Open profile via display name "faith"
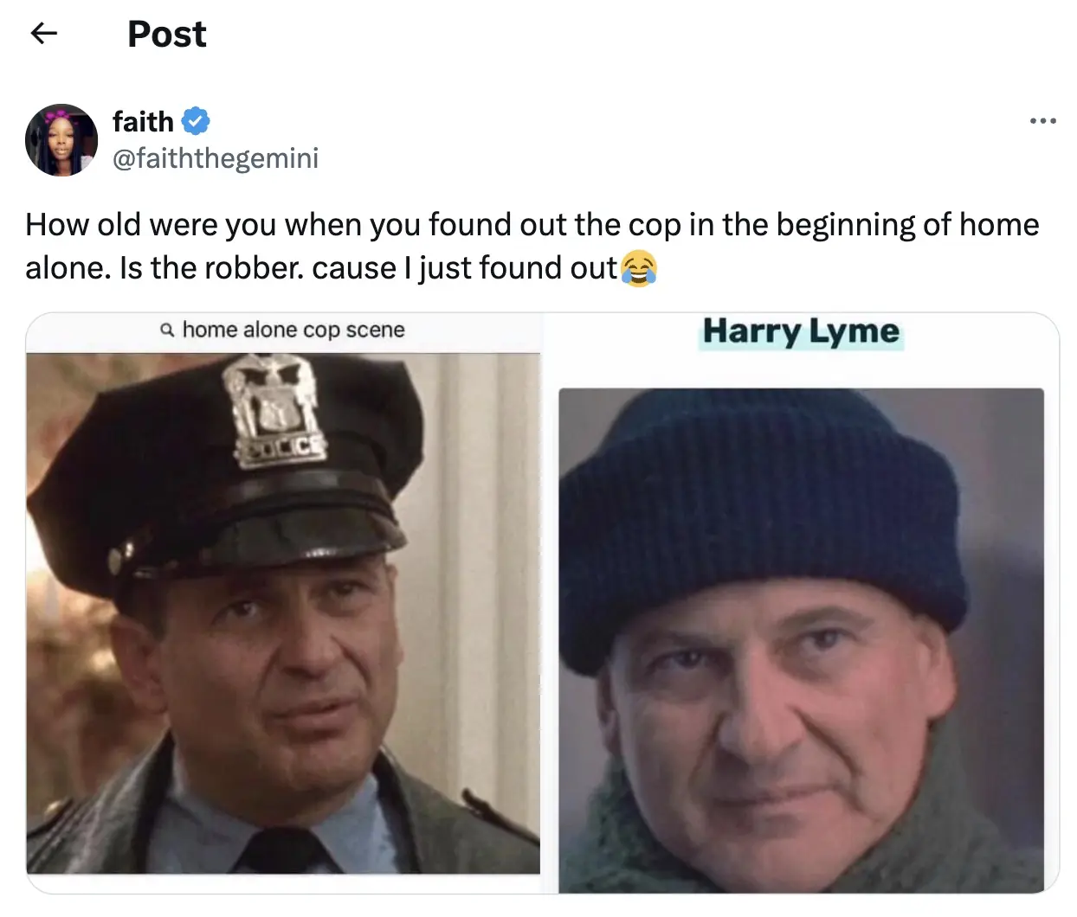 (x=143, y=121)
